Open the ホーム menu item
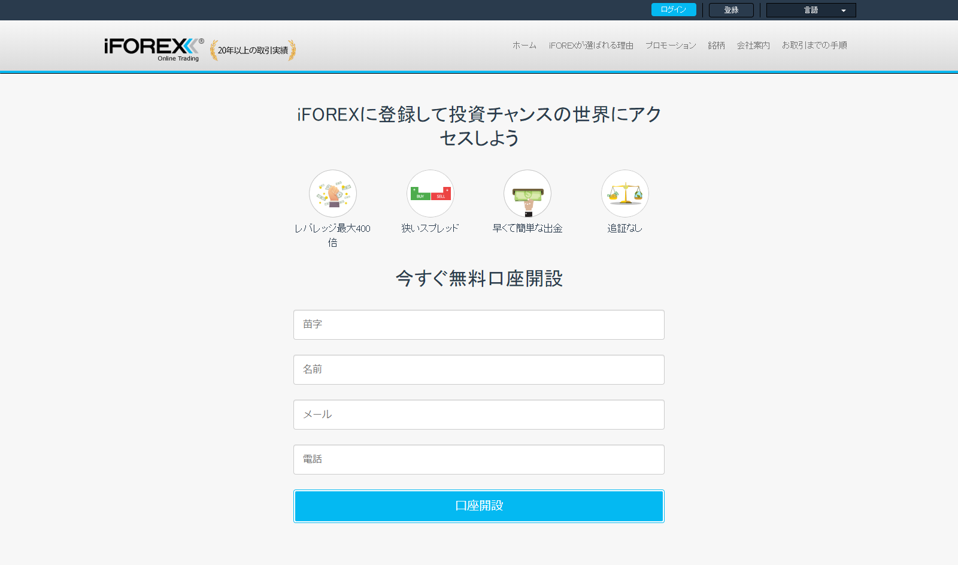958x565 pixels. click(525, 46)
